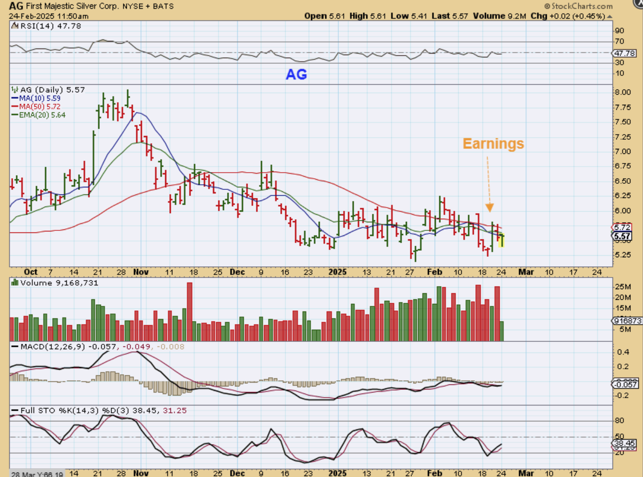Click the "RSI(14) 47.78" legend text
The height and width of the screenshot is (477, 643).
point(50,26)
